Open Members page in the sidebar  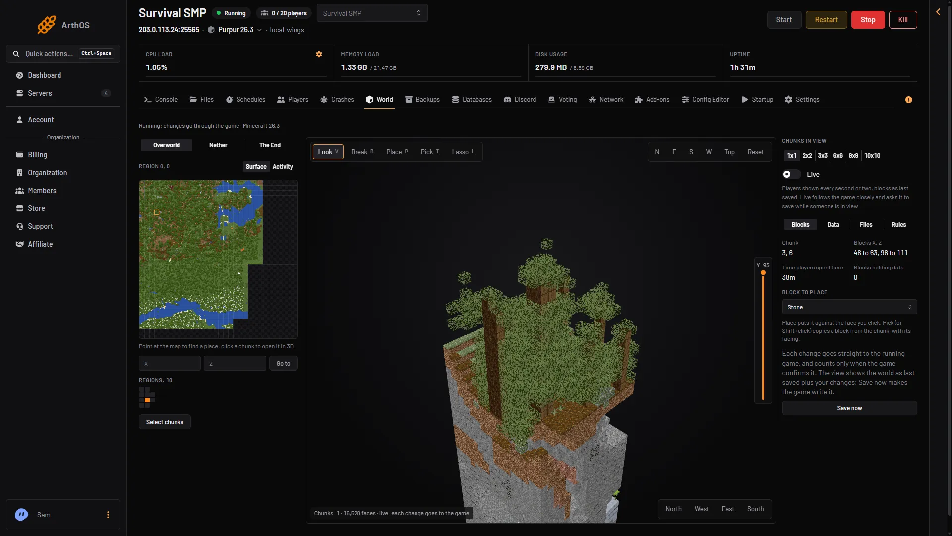click(63, 191)
